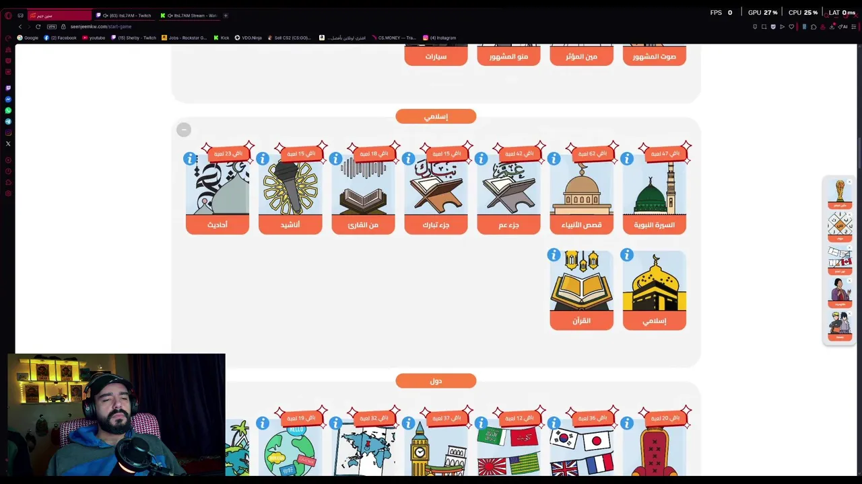Pick the القرآن category card
862x484 pixels.
581,290
